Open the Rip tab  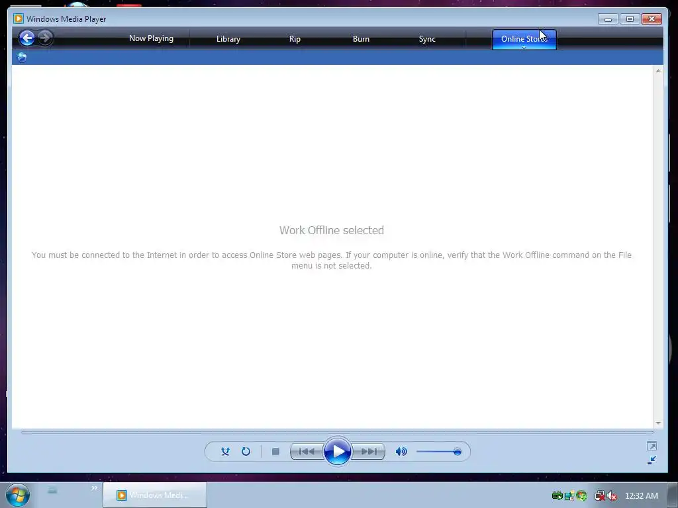point(295,39)
